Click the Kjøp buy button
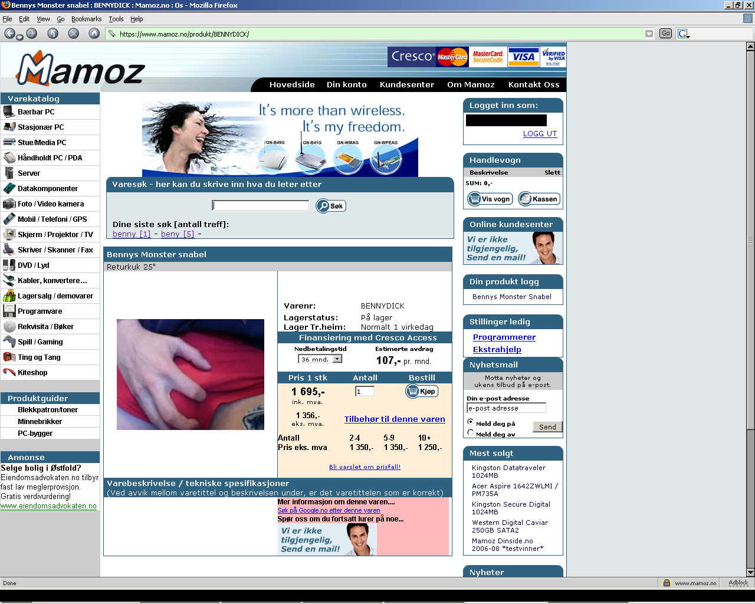Screen dimensions: 755x604 (x=422, y=391)
